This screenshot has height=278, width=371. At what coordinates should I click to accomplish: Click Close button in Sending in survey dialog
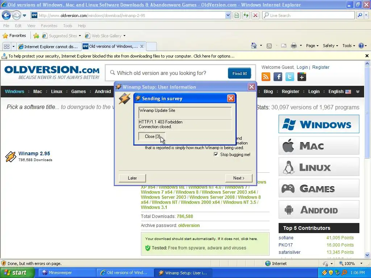coord(152,136)
